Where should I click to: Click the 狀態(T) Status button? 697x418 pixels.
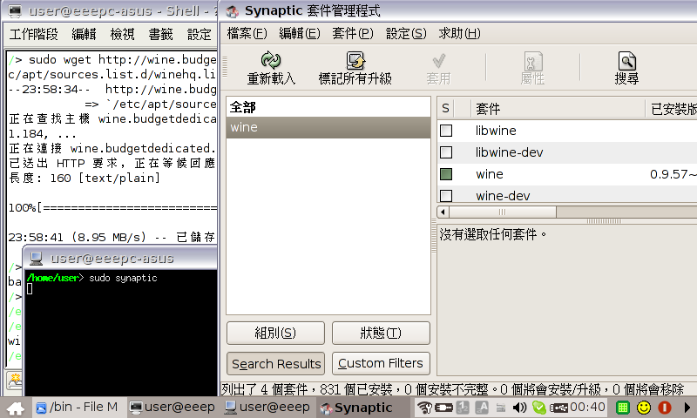point(381,333)
